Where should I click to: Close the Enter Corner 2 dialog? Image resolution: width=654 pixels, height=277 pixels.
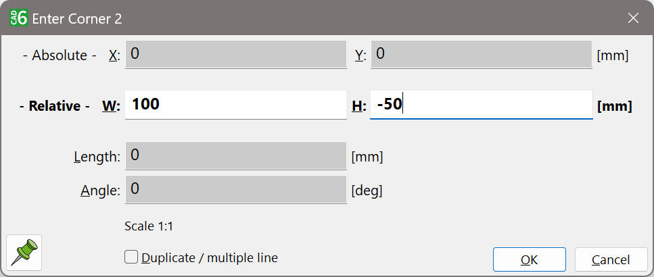click(x=633, y=18)
